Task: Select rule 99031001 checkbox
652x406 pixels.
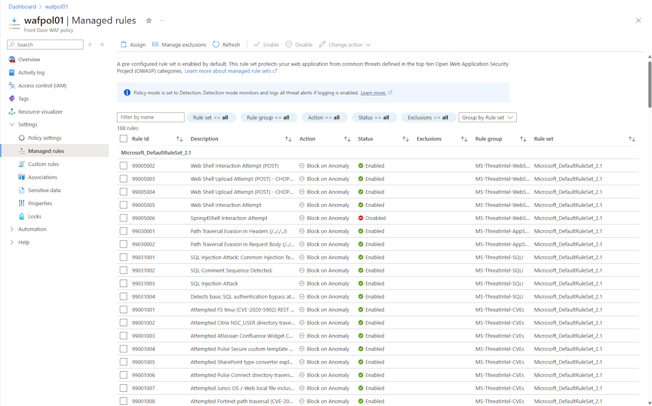Action: coord(123,257)
